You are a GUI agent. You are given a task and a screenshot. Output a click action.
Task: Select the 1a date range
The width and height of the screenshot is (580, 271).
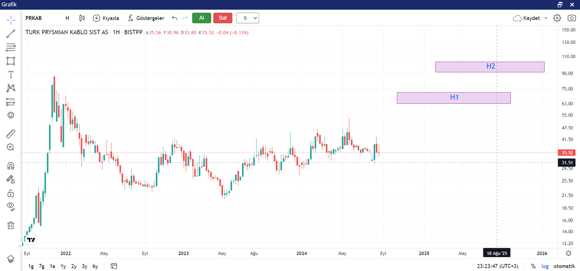[52, 266]
